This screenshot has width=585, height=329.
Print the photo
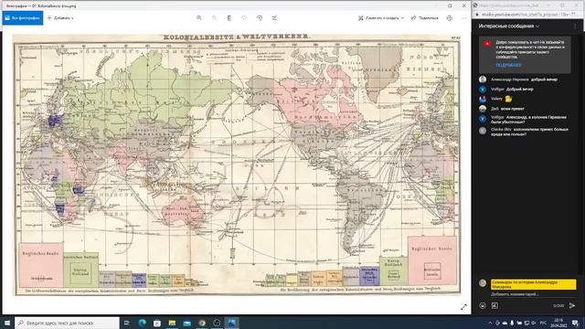click(x=449, y=18)
